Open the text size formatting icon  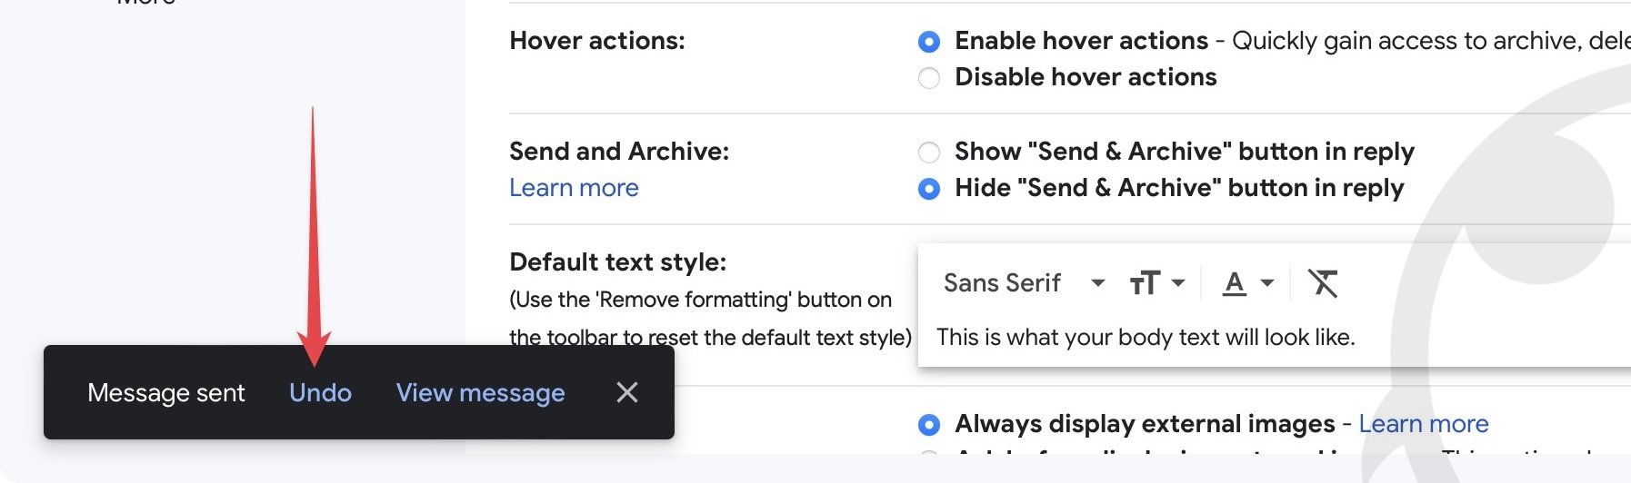(1156, 283)
